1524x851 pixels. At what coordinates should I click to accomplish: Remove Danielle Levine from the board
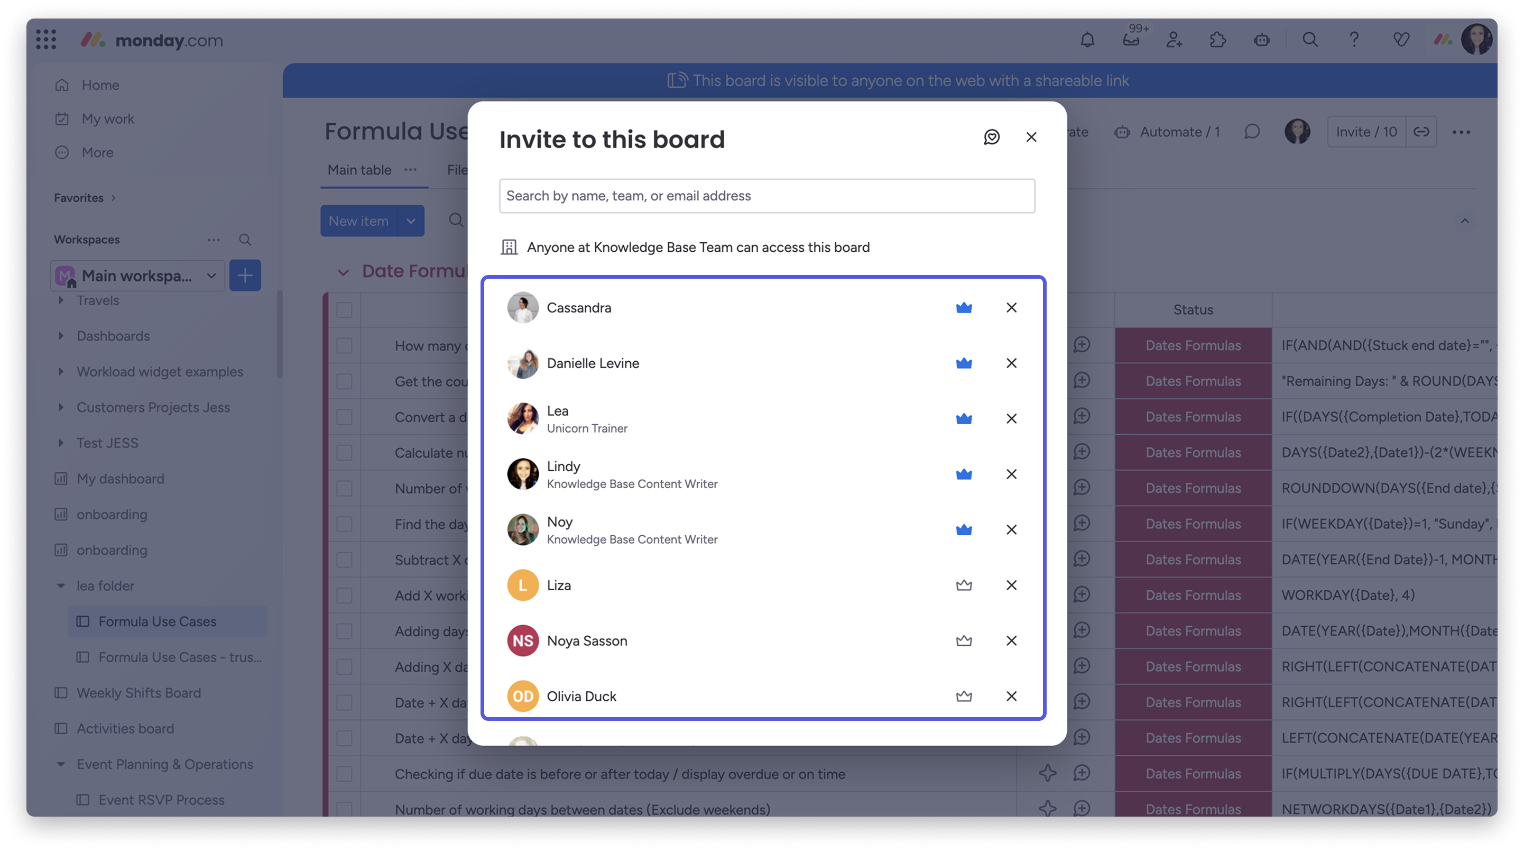(1011, 363)
